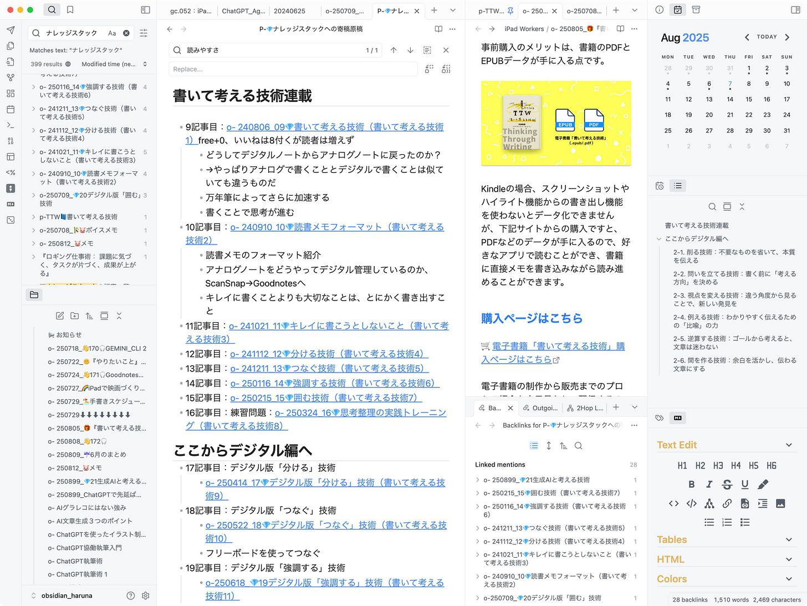Click TODAY in calendar

[767, 37]
